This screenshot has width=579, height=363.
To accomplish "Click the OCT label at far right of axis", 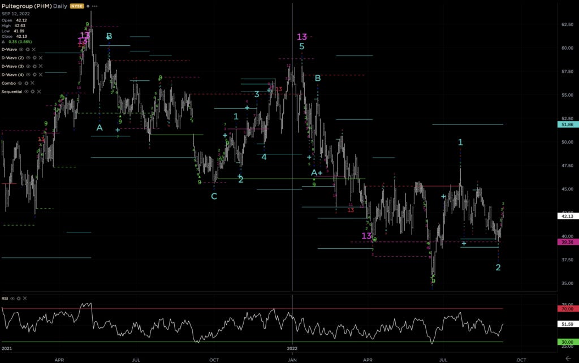I will click(x=521, y=360).
